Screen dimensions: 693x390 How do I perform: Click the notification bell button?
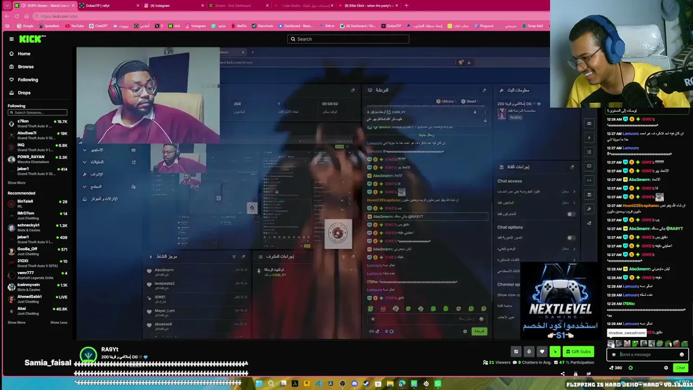(x=529, y=352)
